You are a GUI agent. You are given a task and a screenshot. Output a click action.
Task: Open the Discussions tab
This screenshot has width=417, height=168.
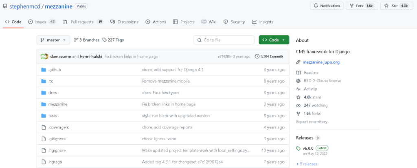coord(124,22)
